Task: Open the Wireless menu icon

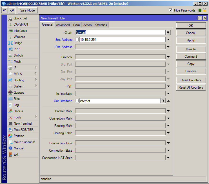Action: pos(10,37)
